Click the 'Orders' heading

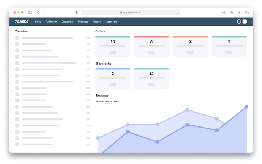100,31
